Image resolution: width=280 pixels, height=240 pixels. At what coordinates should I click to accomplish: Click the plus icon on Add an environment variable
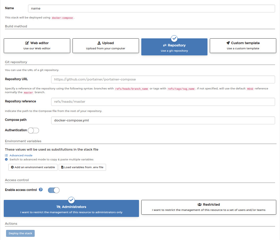pos(12,167)
